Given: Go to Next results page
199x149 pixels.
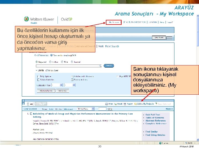Looking at the screenshot, I should pyautogui.click(x=169, y=109).
